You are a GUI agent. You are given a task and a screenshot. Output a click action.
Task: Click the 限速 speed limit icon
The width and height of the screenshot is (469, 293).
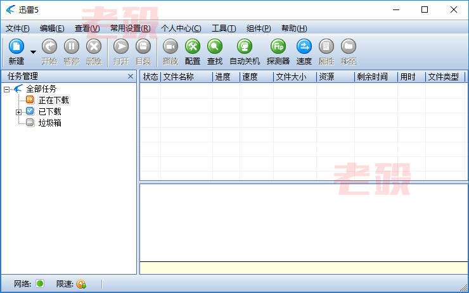click(81, 284)
